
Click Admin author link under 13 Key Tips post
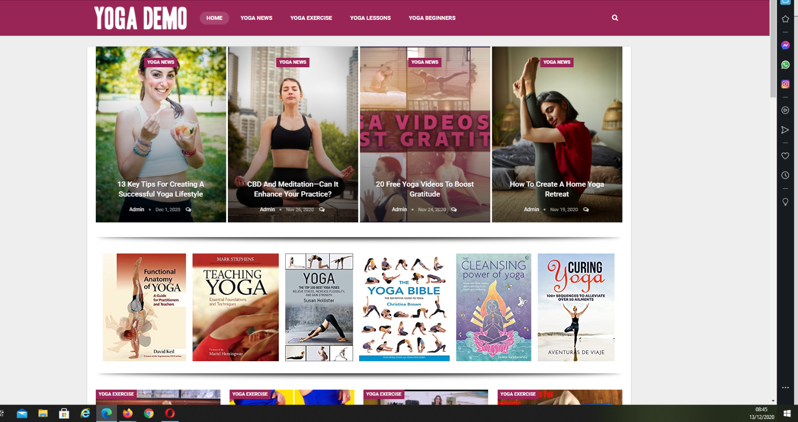click(137, 210)
